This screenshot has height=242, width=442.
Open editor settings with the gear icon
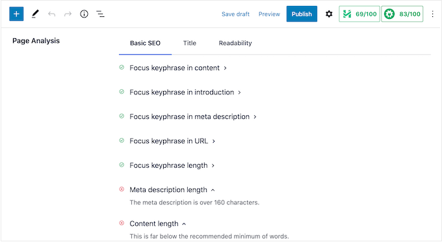coord(329,14)
